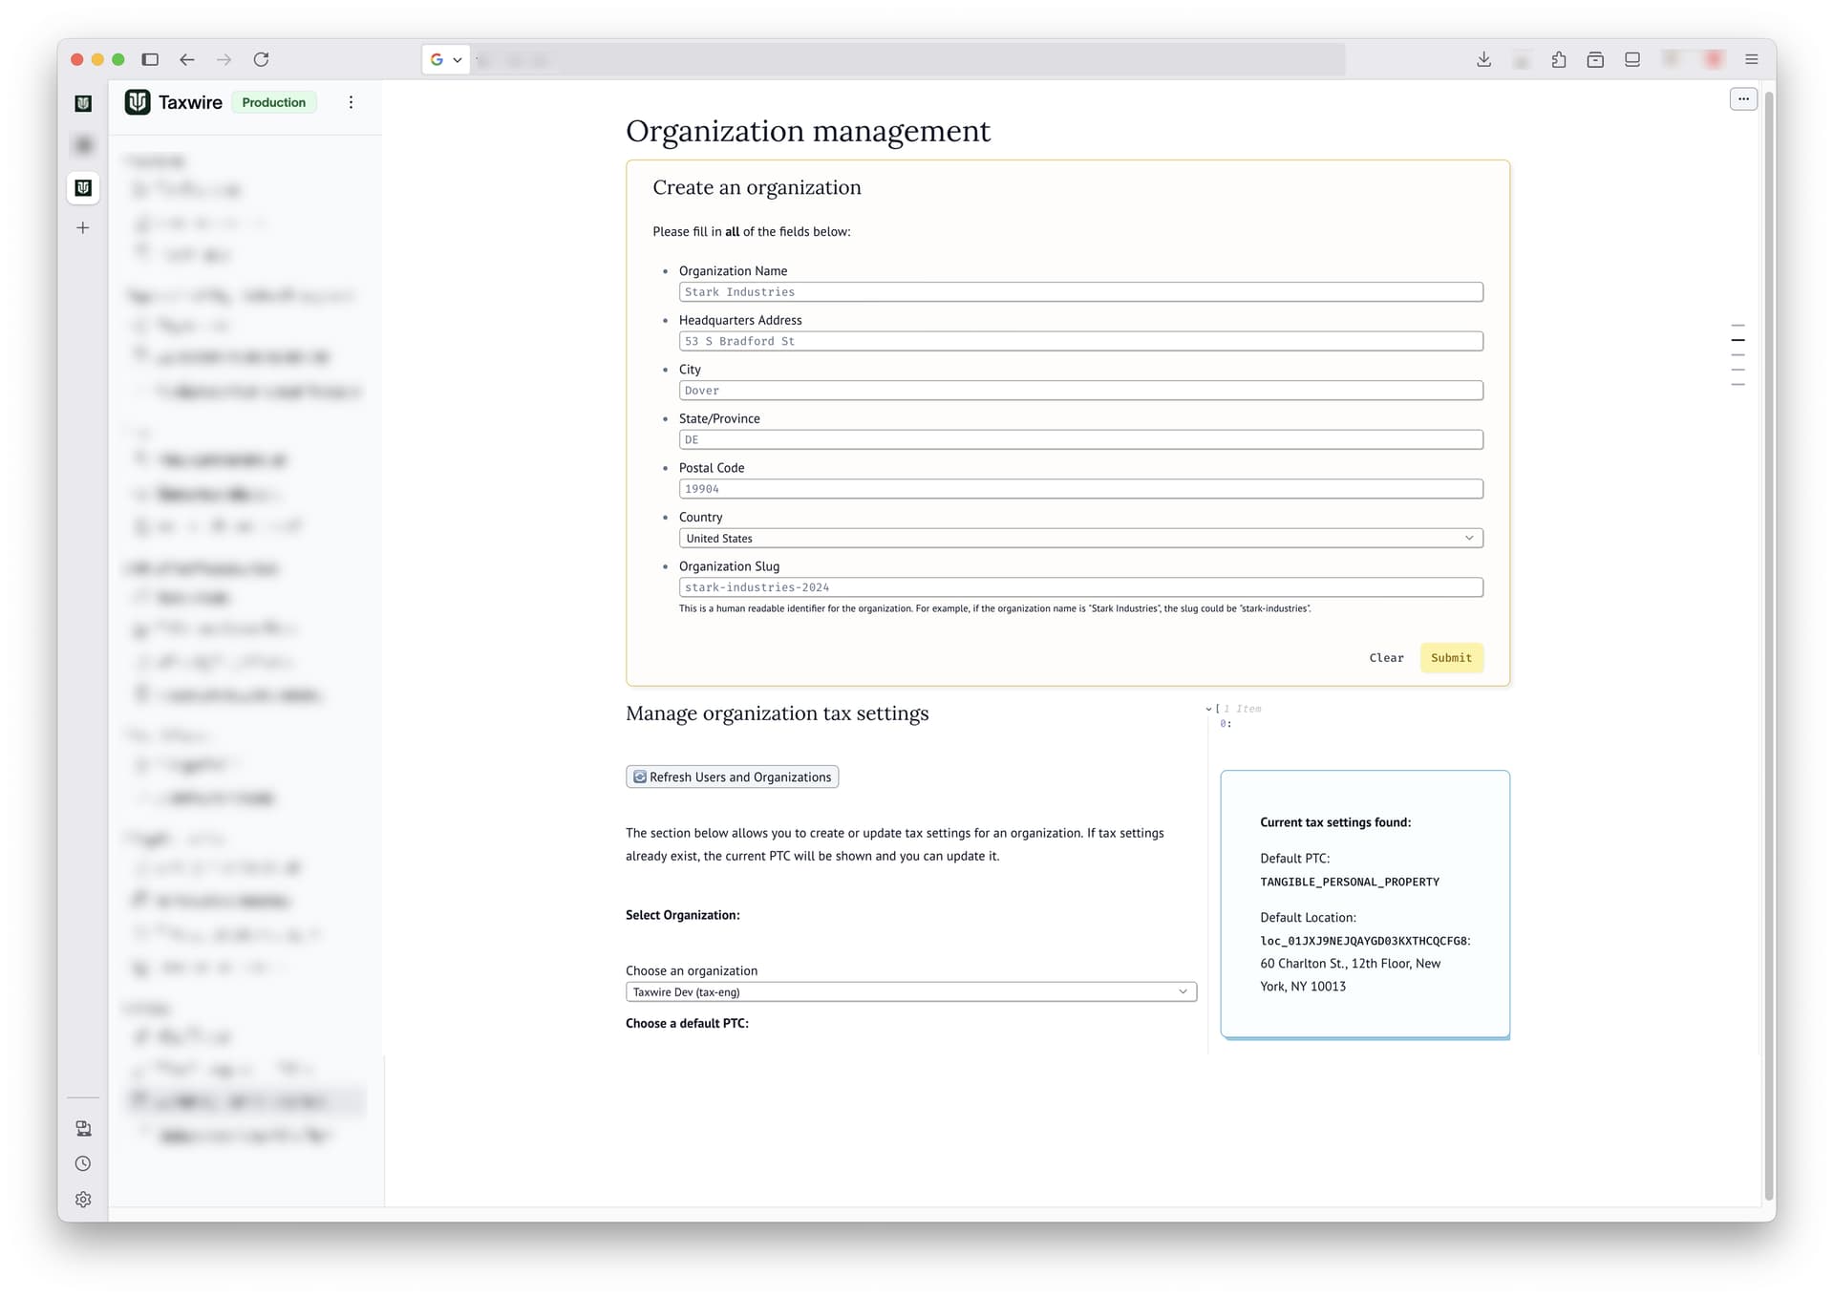
Task: Click the laptop device icon in the toolbar
Action: pyautogui.click(x=1632, y=59)
